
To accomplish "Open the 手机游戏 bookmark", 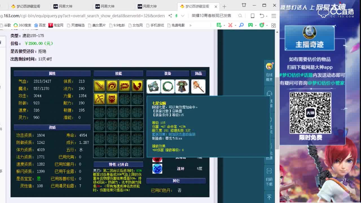I will pyautogui.click(x=155, y=25).
